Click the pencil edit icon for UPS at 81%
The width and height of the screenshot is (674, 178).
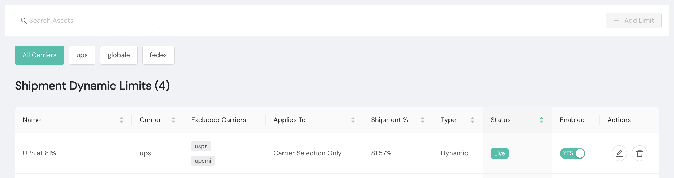pyautogui.click(x=619, y=153)
